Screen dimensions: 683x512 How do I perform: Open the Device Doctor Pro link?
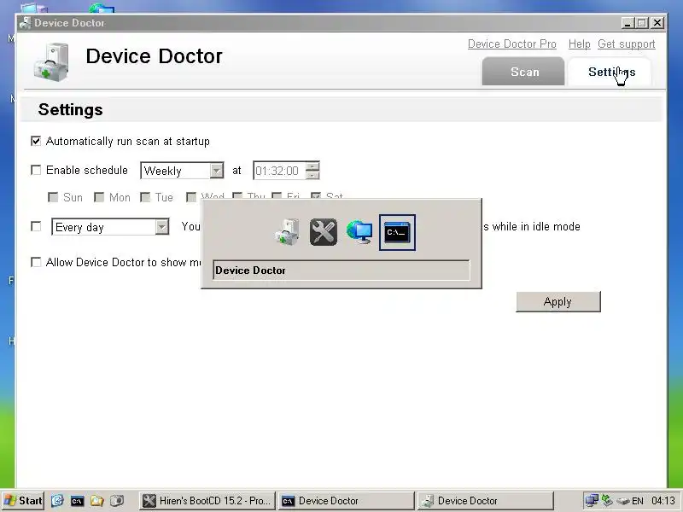point(511,44)
